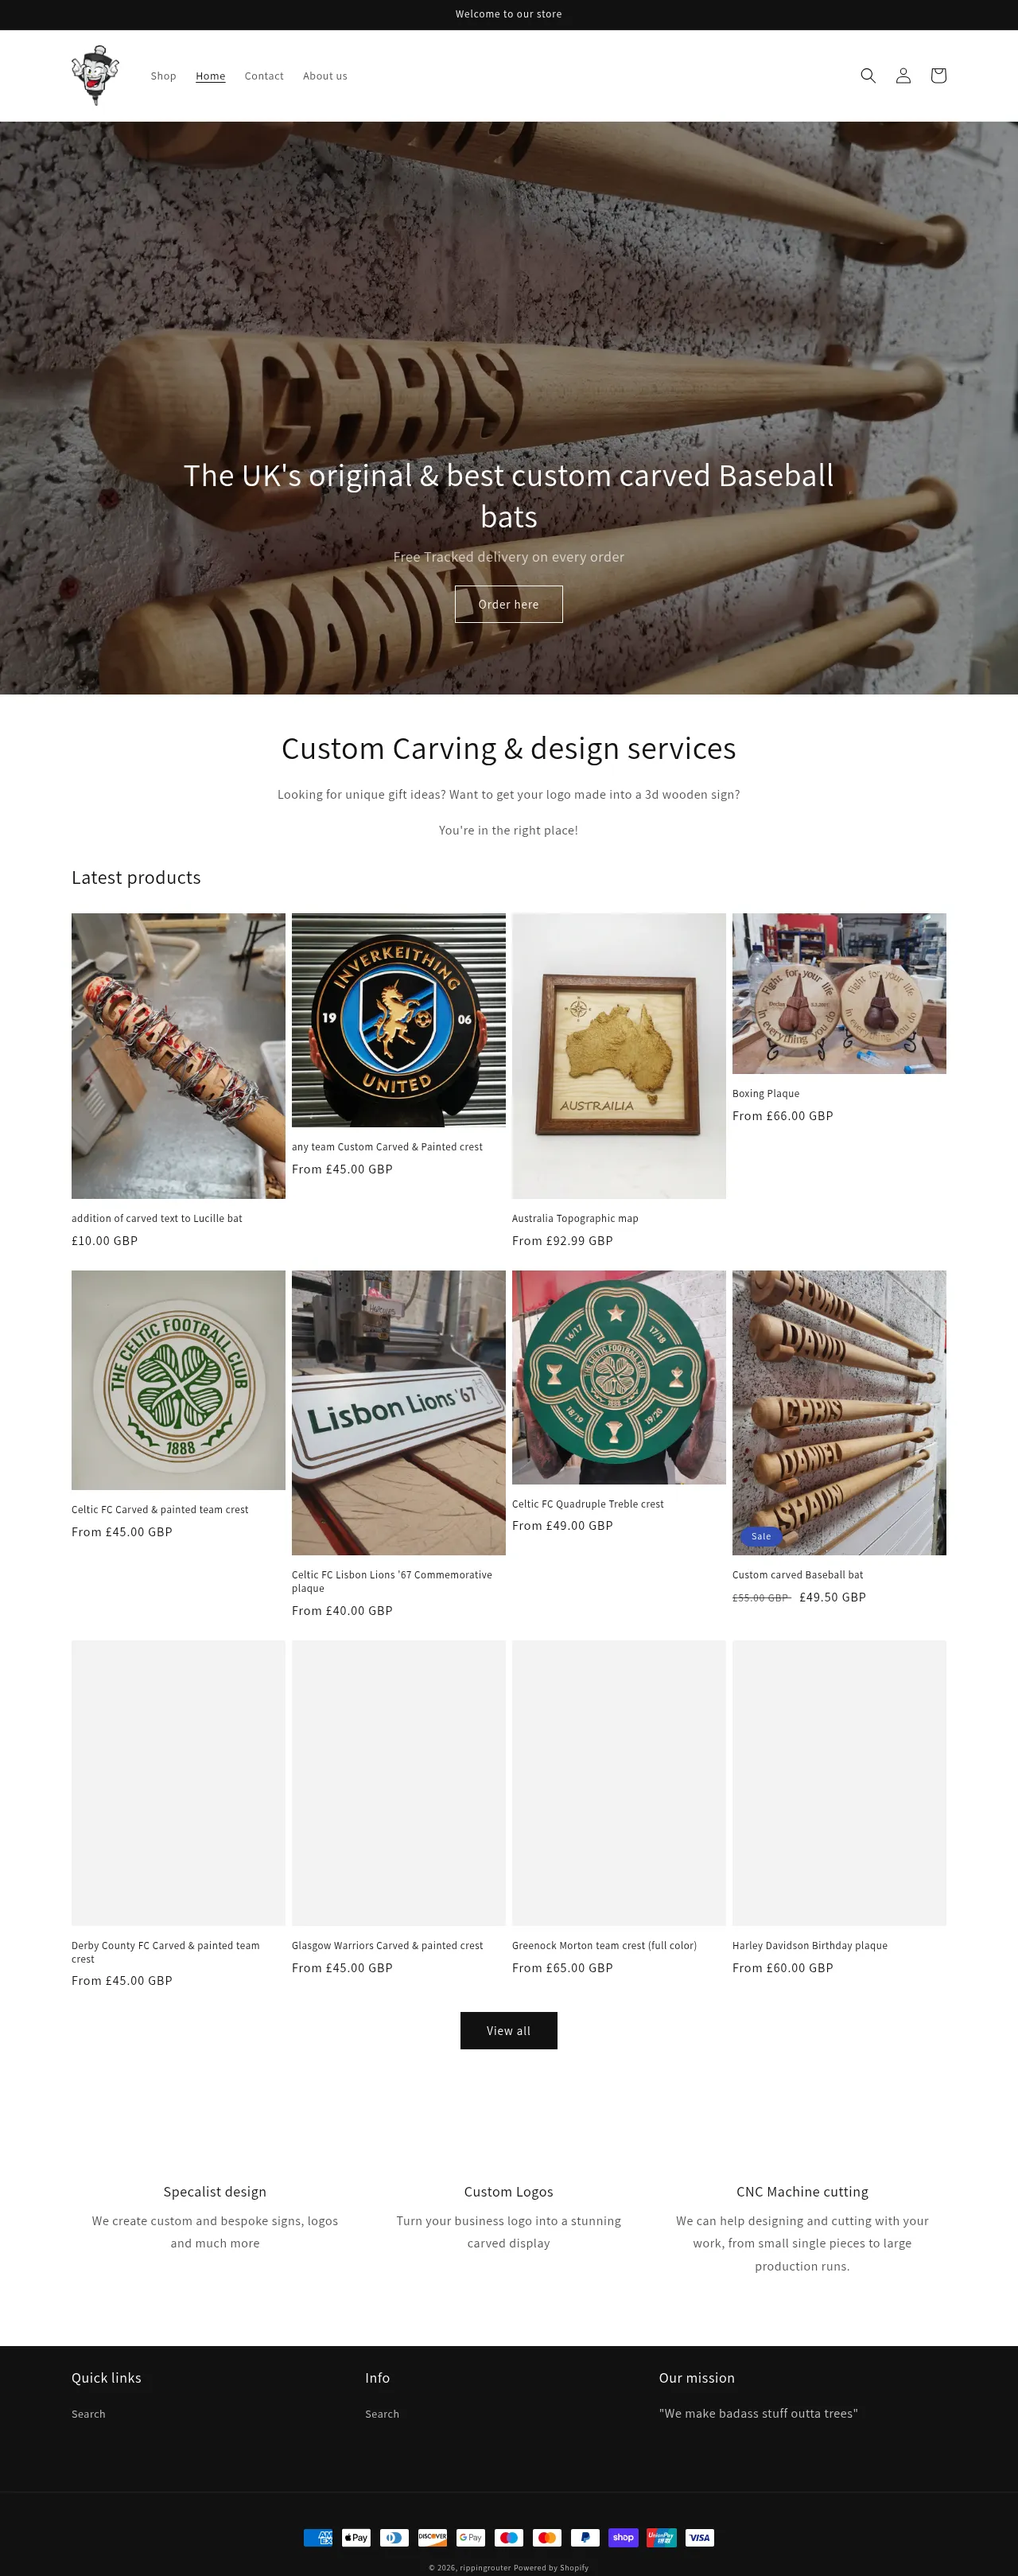Screen dimensions: 1018x2576
Task: Click the account login person icon
Action: pos(903,76)
